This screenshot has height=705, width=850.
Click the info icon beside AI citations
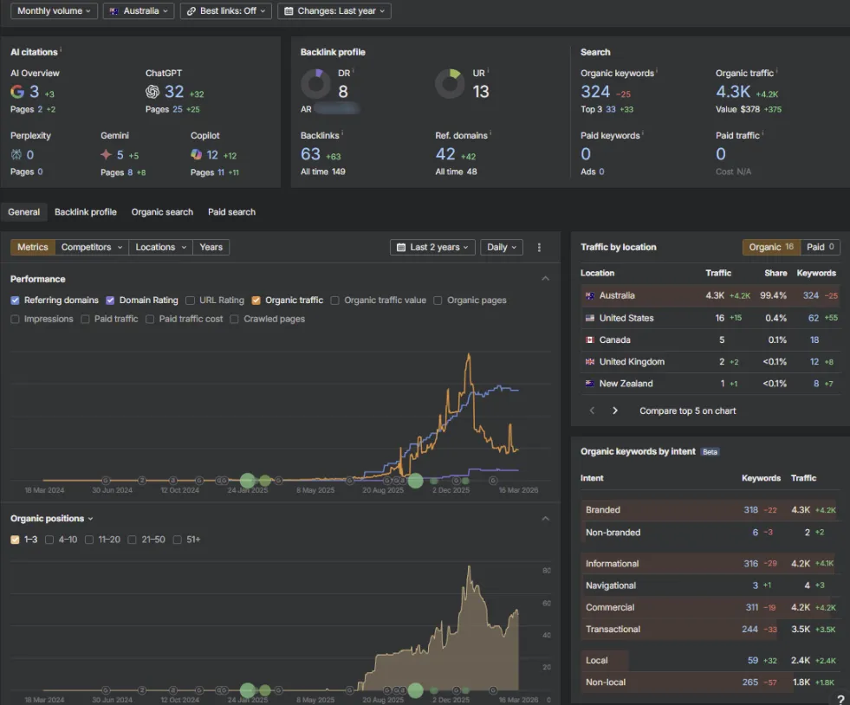[x=61, y=49]
